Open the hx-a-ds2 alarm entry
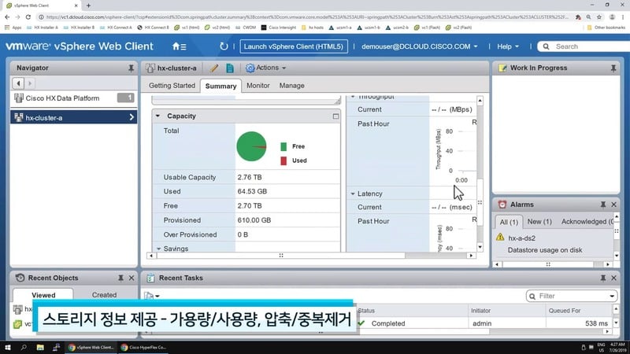Screen dimensions: 630x354 point(521,238)
